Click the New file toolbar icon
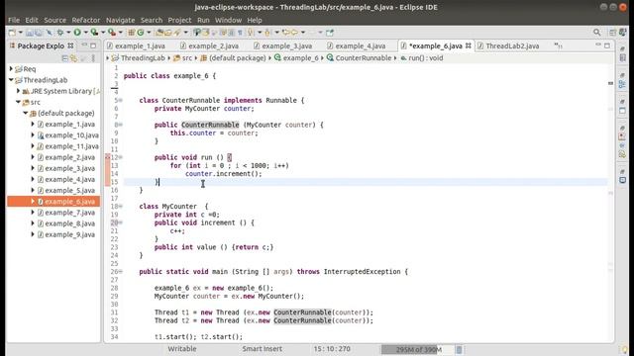634x356 pixels. point(12,33)
